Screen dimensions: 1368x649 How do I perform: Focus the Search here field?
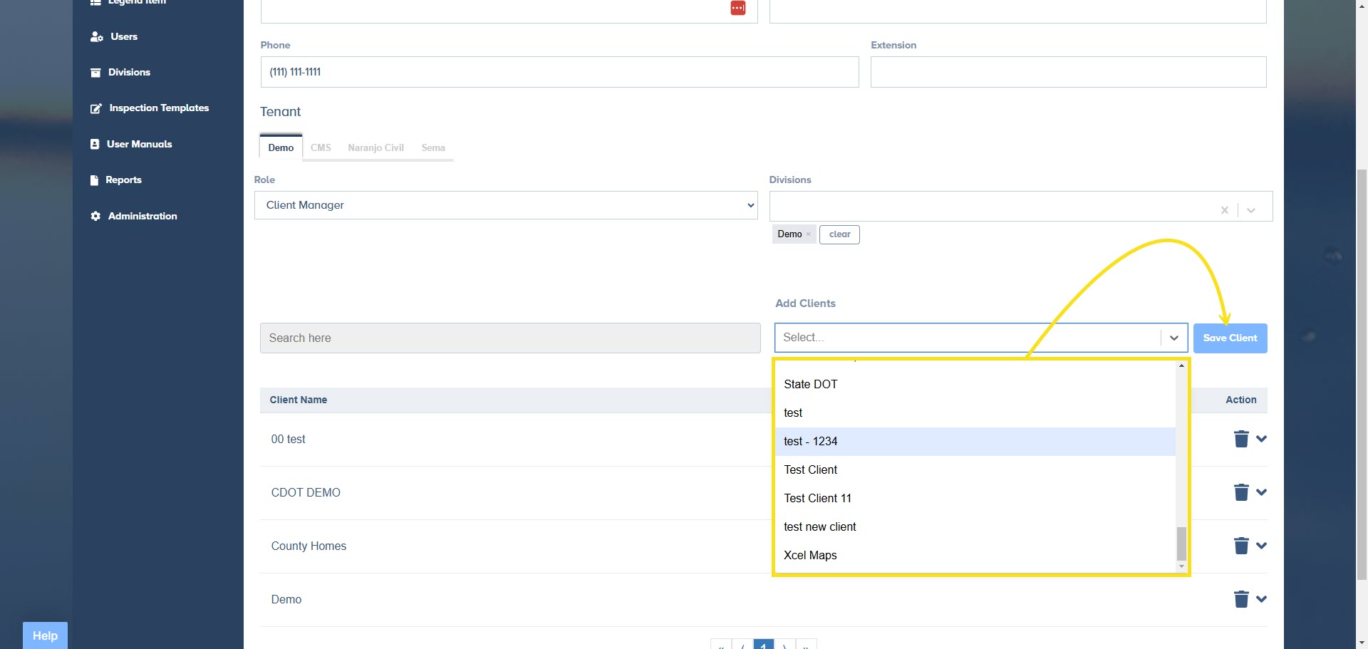(x=509, y=338)
